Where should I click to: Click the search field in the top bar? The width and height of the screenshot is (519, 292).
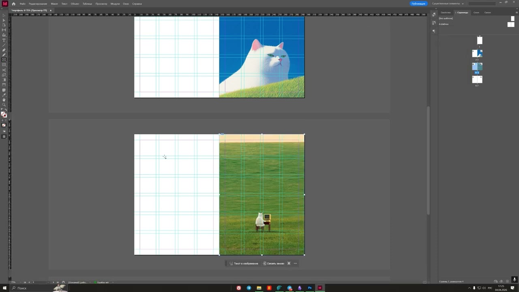click(482, 4)
